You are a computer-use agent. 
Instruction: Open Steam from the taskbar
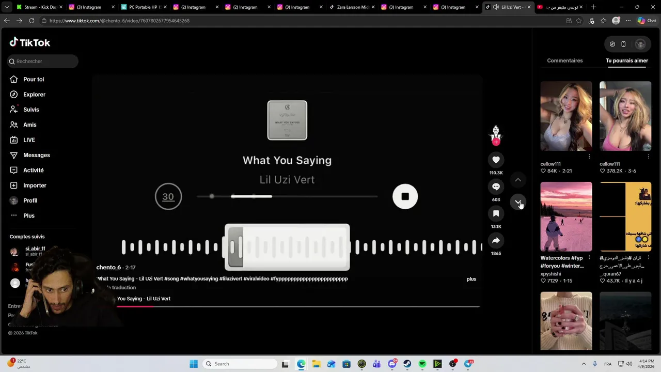(x=407, y=364)
